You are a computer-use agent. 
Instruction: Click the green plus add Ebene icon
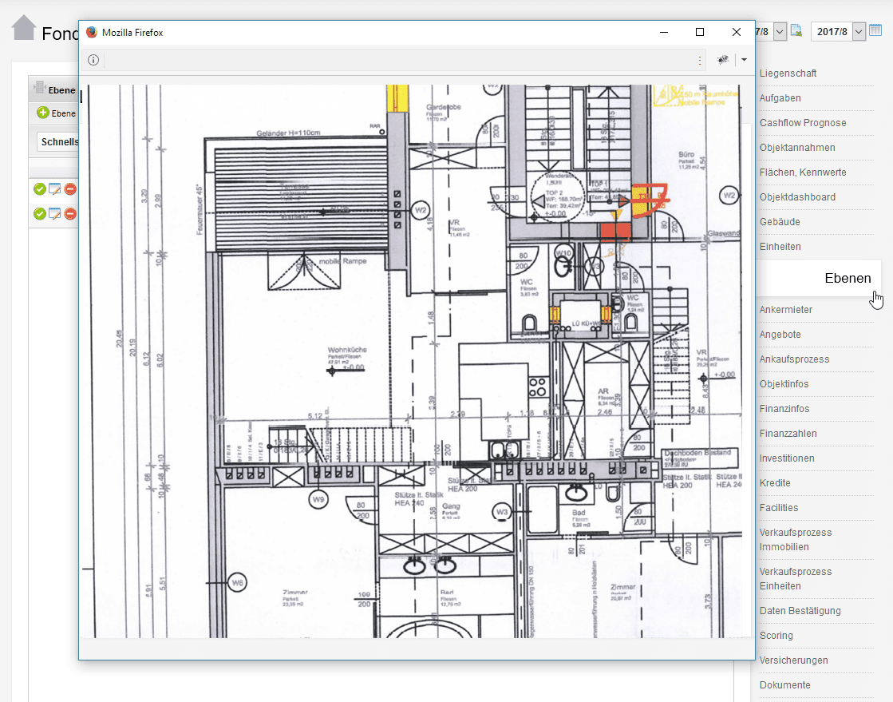pyautogui.click(x=43, y=113)
